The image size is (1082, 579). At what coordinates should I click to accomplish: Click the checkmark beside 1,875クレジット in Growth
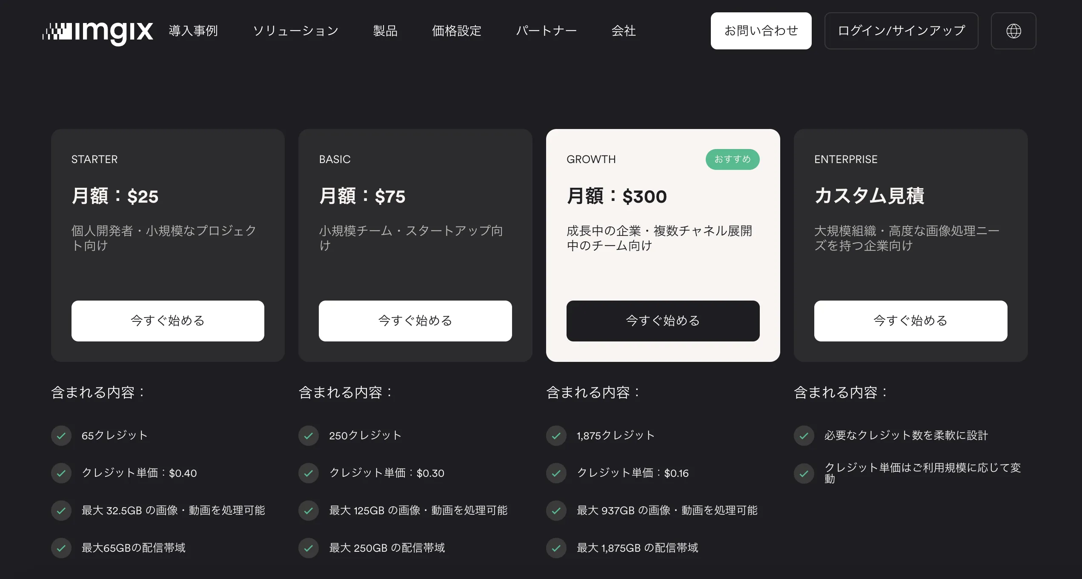click(x=556, y=436)
